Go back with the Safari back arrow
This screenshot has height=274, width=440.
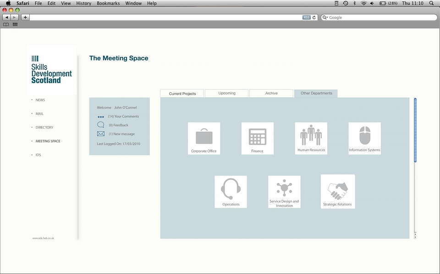(x=6, y=17)
